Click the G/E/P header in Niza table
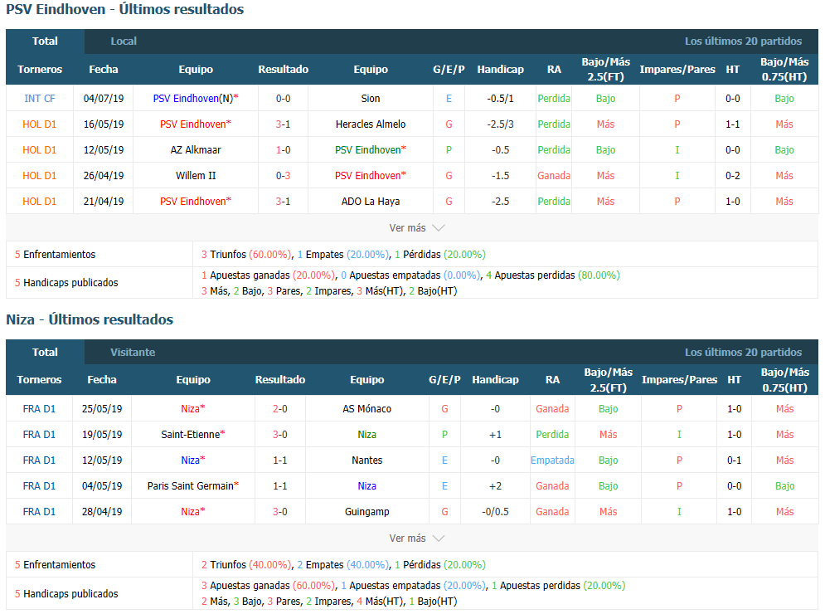The image size is (825, 614). tap(444, 380)
